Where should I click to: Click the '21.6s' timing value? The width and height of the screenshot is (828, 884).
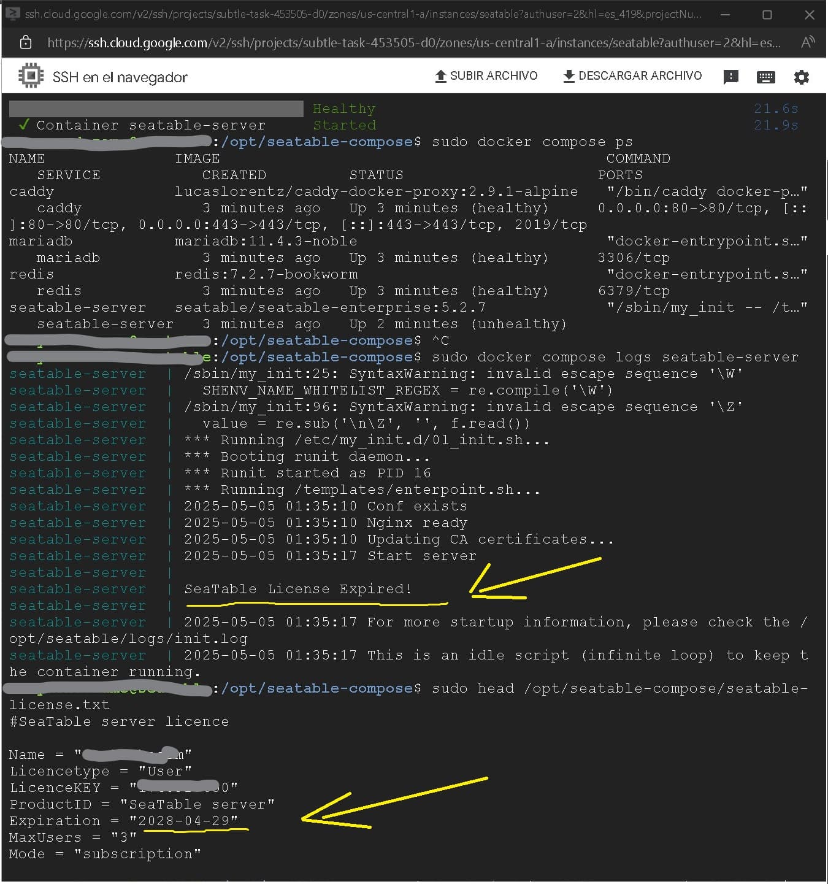coord(776,109)
